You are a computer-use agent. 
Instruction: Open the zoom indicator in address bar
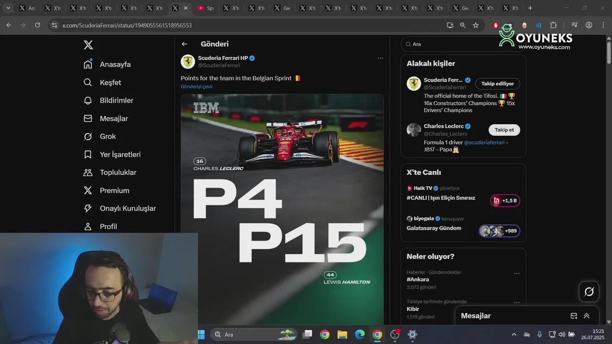[x=463, y=25]
